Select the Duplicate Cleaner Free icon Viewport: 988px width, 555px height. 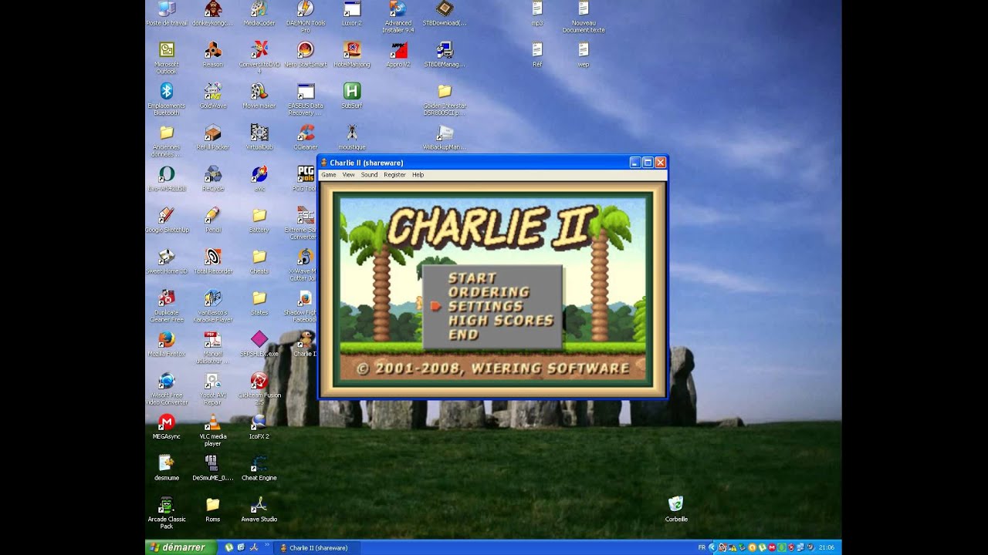[x=166, y=306]
